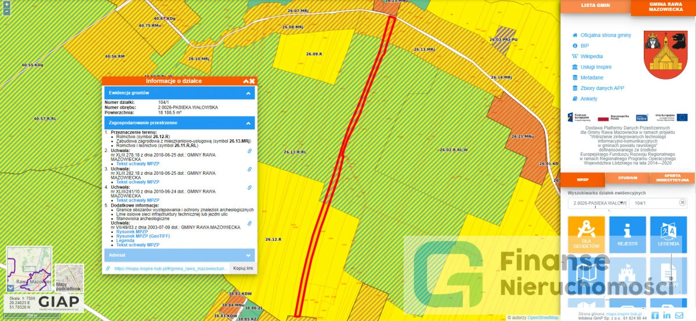Click the link icon for resolution VII/49/03
This screenshot has height=321, width=696.
(249, 223)
